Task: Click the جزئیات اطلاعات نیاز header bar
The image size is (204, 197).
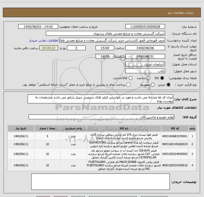Action: coord(102,12)
